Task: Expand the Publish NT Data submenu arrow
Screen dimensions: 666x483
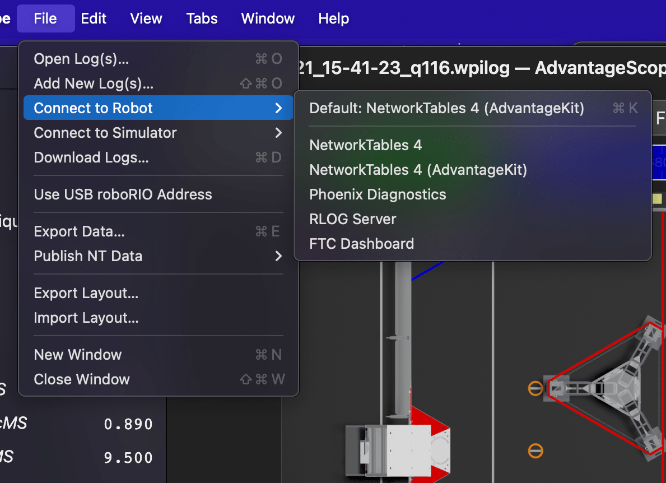Action: 278,256
